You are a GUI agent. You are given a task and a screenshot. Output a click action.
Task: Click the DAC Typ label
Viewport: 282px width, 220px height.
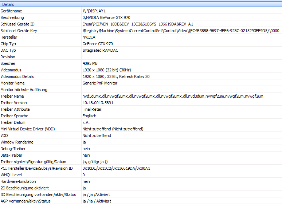[x=8, y=50]
